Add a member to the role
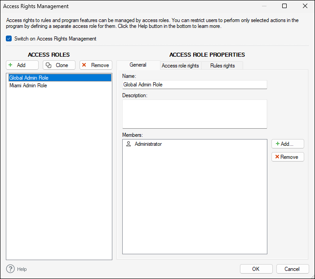Screen dimensions: 315x279 pos(288,144)
